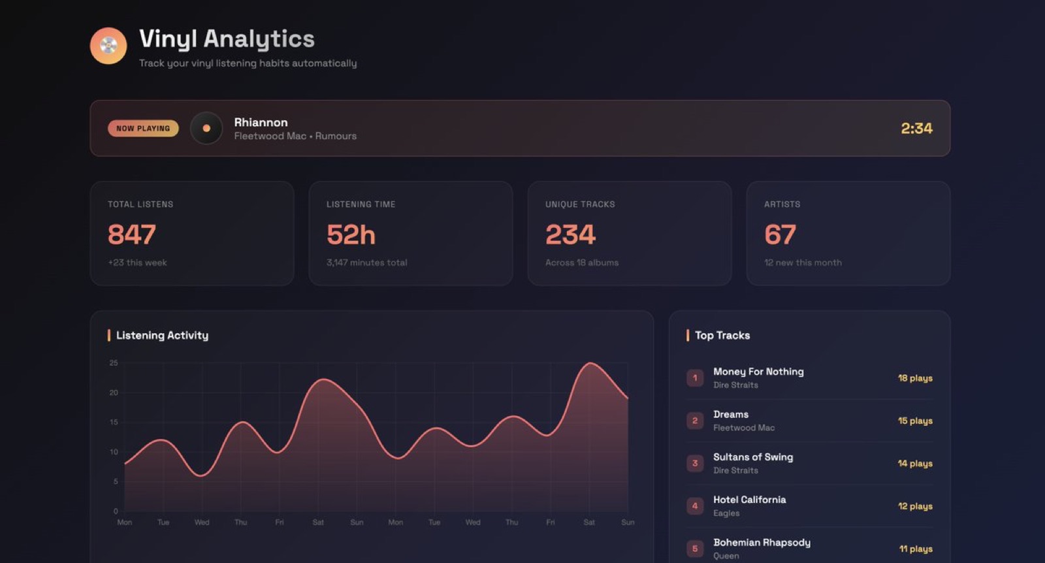Click the Vinyl Analytics record logo icon

click(x=108, y=46)
